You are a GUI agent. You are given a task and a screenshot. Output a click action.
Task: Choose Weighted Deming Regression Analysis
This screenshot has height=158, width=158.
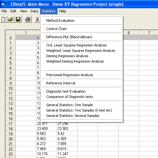point(82,61)
